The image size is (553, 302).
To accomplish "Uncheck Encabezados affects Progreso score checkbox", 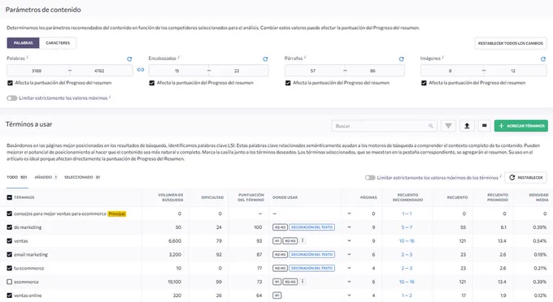I will (x=151, y=83).
